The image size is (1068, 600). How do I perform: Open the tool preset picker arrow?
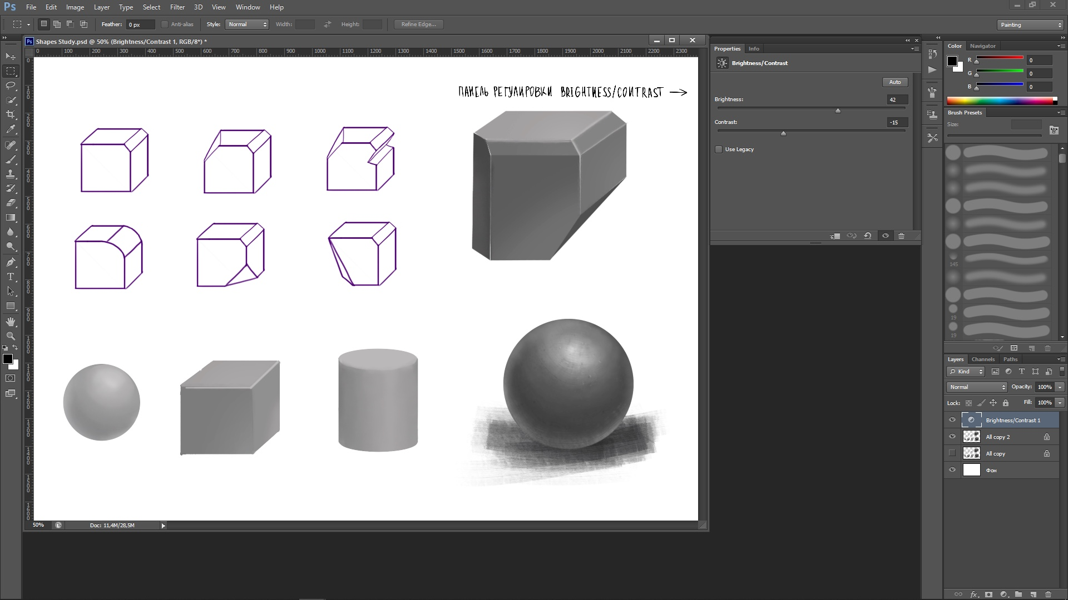[x=28, y=24]
